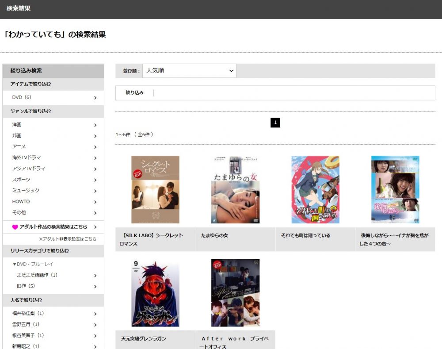Viewport: 442px width, 349px height.
Task: Click the chevron next to 新房昭之
Action: point(95,347)
